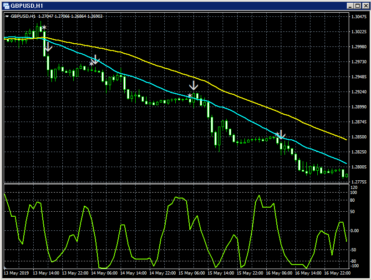Image resolution: width=371 pixels, height=280 pixels.
Task: Select the sell arrow touching the cyan line on 14 May
Action: 95,59
